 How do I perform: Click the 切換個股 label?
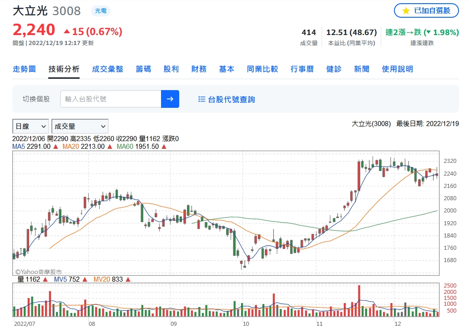pyautogui.click(x=36, y=99)
